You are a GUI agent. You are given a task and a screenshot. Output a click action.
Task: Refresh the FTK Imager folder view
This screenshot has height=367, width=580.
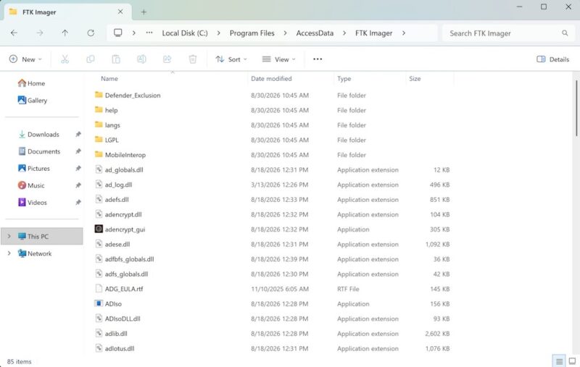pos(91,33)
